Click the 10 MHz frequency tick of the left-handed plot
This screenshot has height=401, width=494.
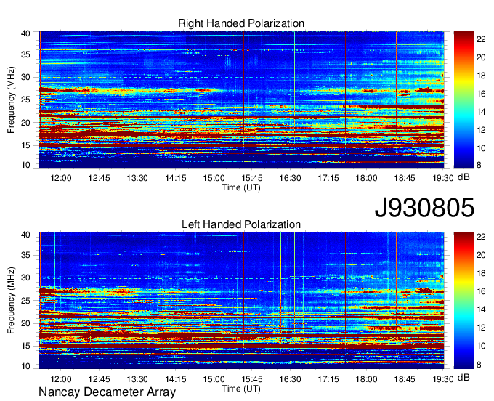25,366
